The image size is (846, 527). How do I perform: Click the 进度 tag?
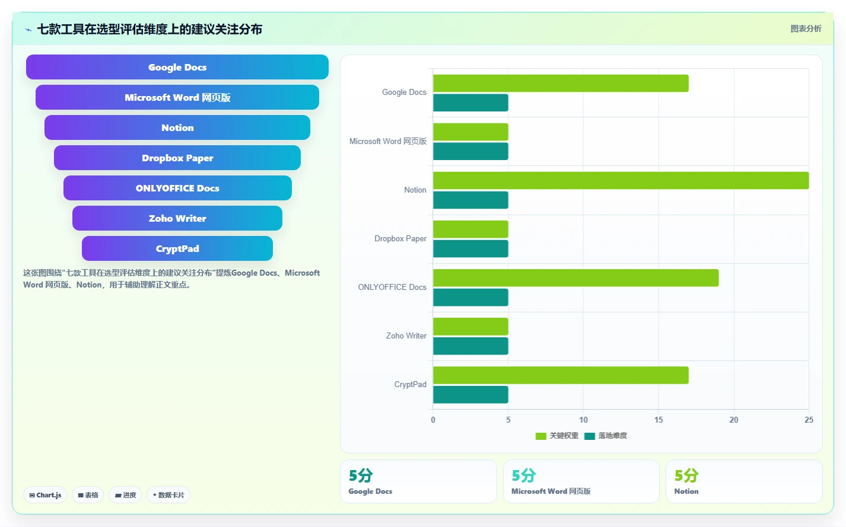(126, 495)
